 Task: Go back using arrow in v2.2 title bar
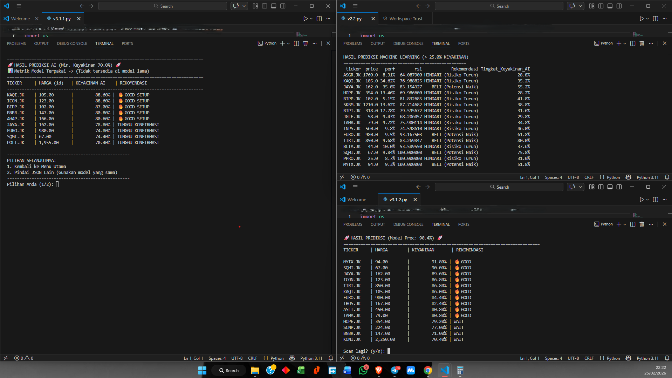point(418,6)
